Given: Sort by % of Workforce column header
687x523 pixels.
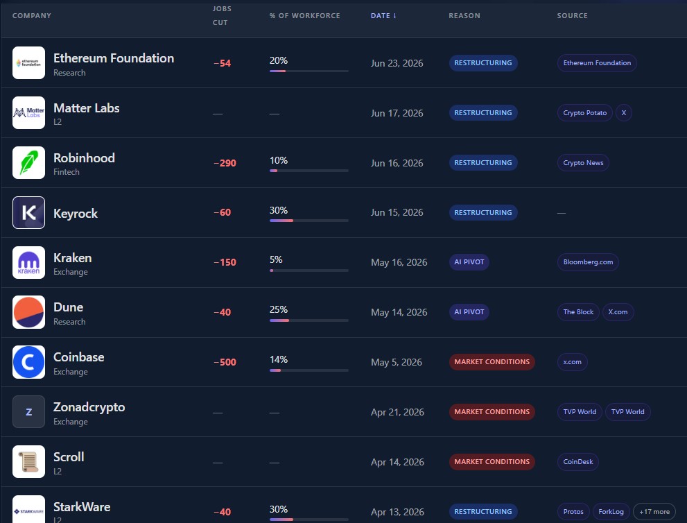Looking at the screenshot, I should (304, 15).
